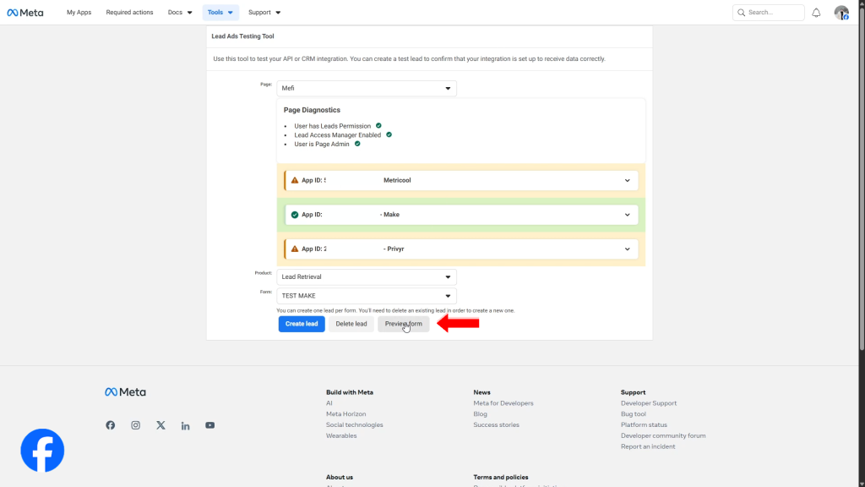This screenshot has height=487, width=865.
Task: Open the Developer community forum link
Action: [663, 435]
